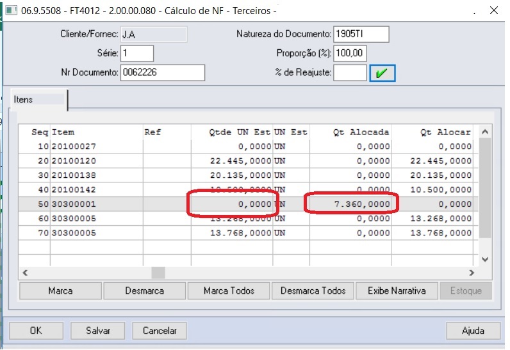Click the Desmarca Todos button
The height and width of the screenshot is (350, 510).
pos(313,290)
